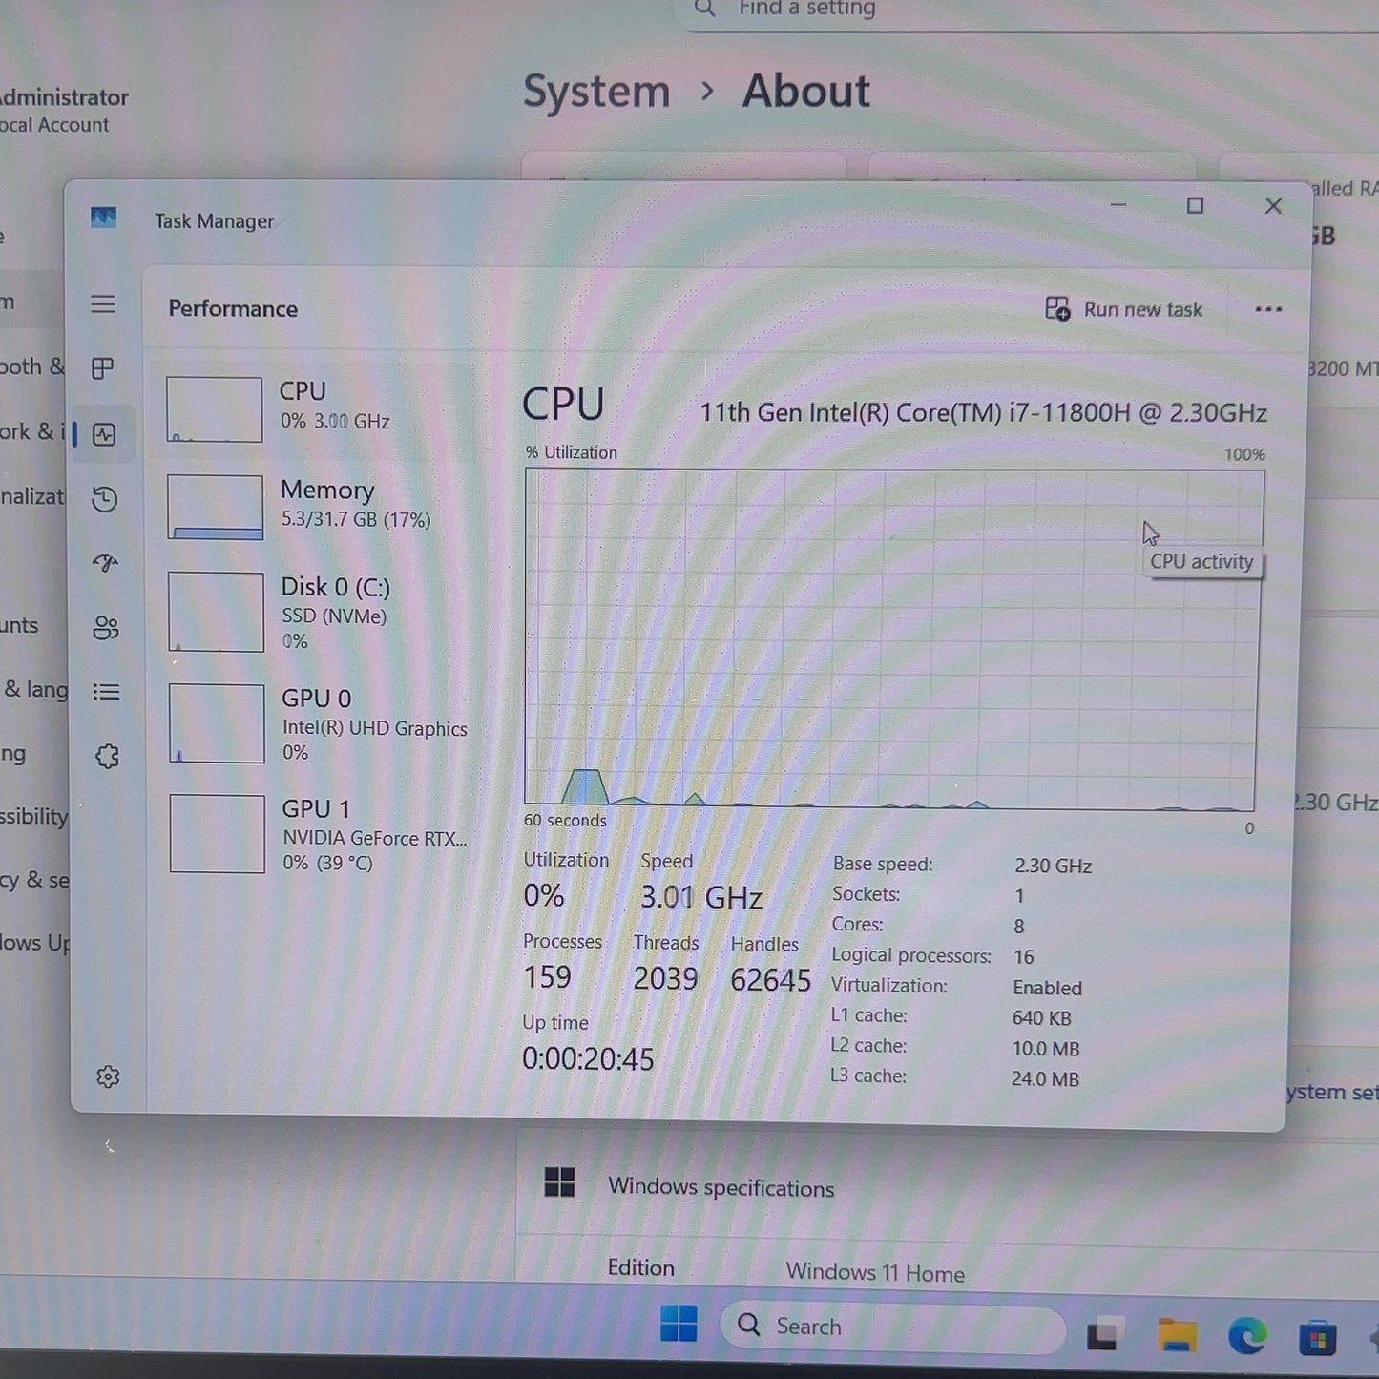Image resolution: width=1379 pixels, height=1379 pixels.
Task: Click the "Cores:" label
Action: coord(857,924)
